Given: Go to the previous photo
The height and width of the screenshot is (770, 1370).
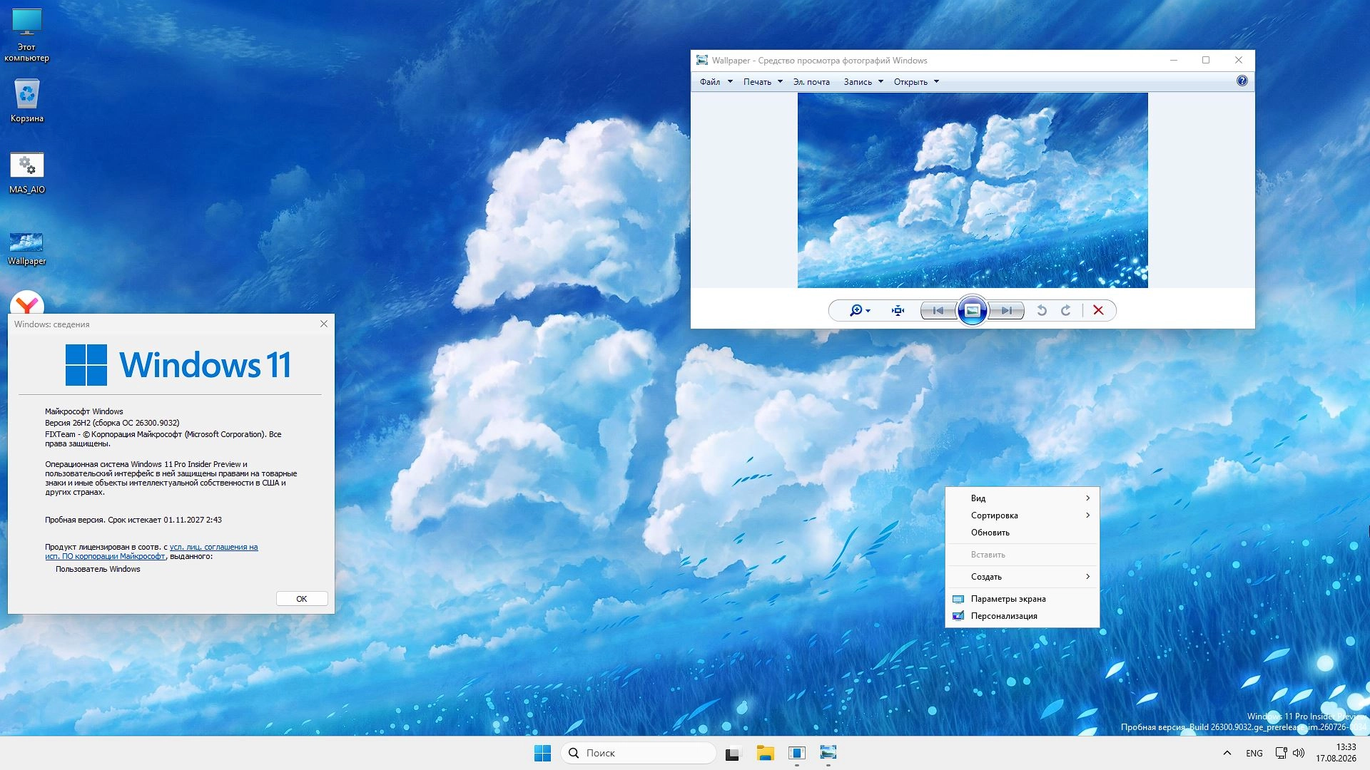Looking at the screenshot, I should click(938, 310).
